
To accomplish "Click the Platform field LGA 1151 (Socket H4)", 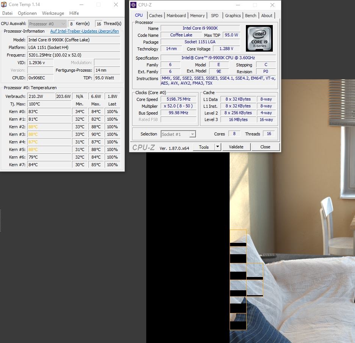I will pyautogui.click(x=74, y=47).
